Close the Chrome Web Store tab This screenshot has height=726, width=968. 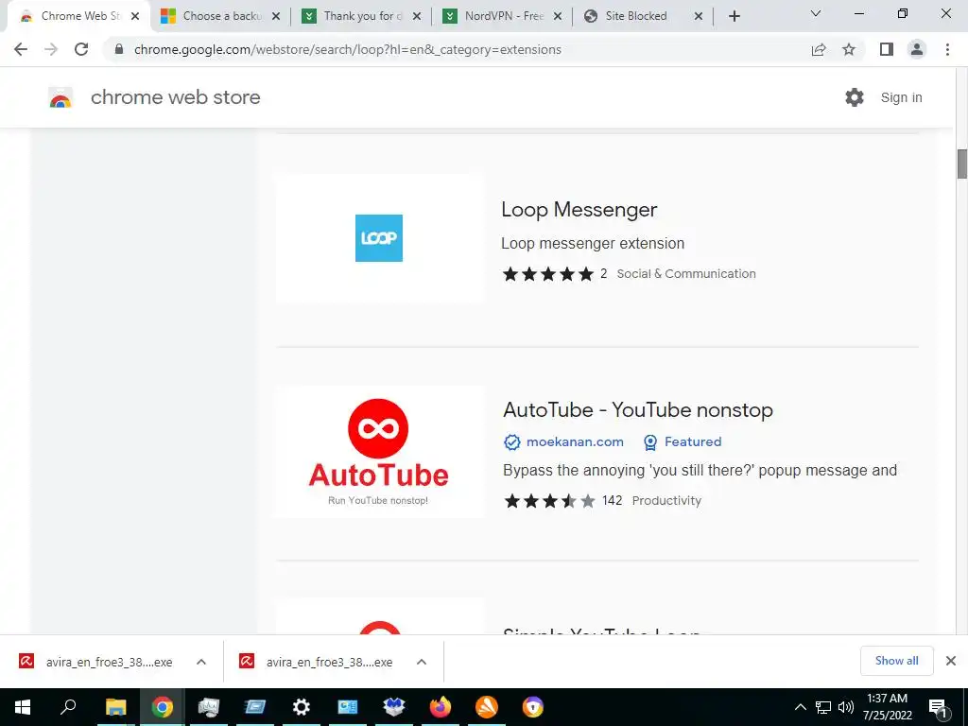135,16
